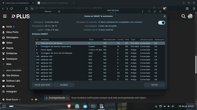Viewport: 197px width, 110px height.
Task: Collapse the MAIS CONTEÚDO section
Action: [12, 70]
